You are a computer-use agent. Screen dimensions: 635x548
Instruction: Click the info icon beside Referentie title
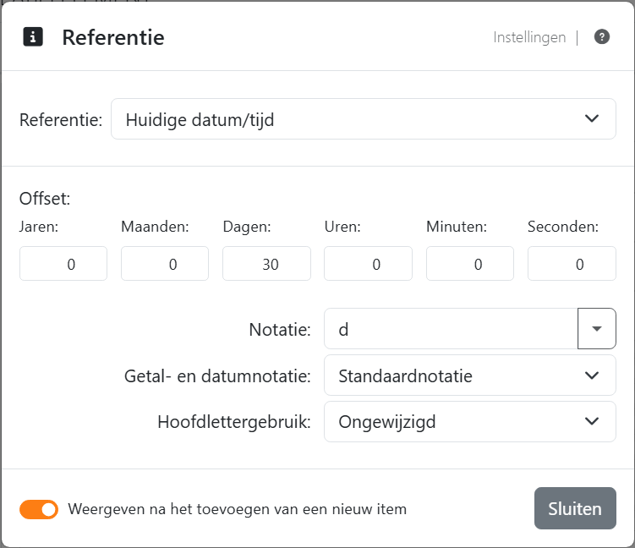pyautogui.click(x=33, y=37)
